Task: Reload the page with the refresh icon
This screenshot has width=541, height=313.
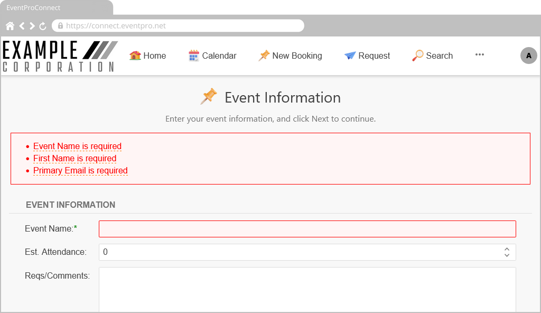Action: coord(43,26)
